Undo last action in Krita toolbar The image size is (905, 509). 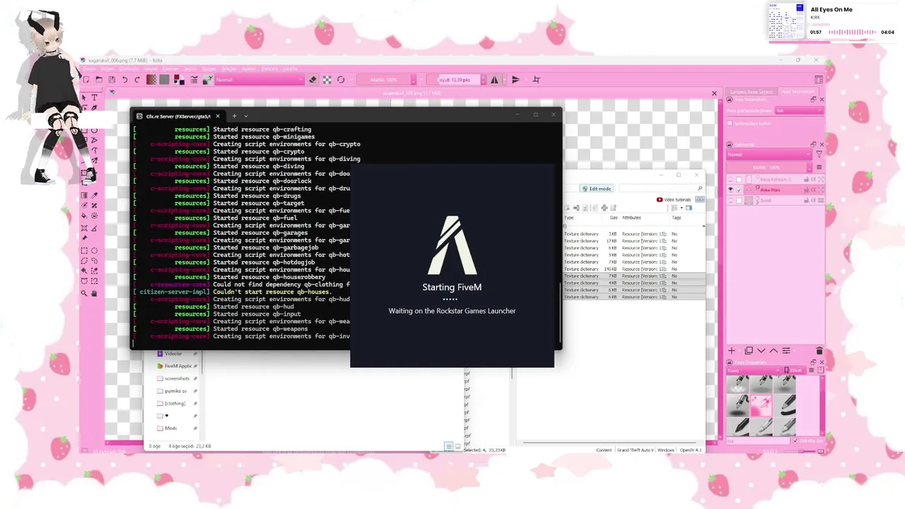tap(124, 79)
